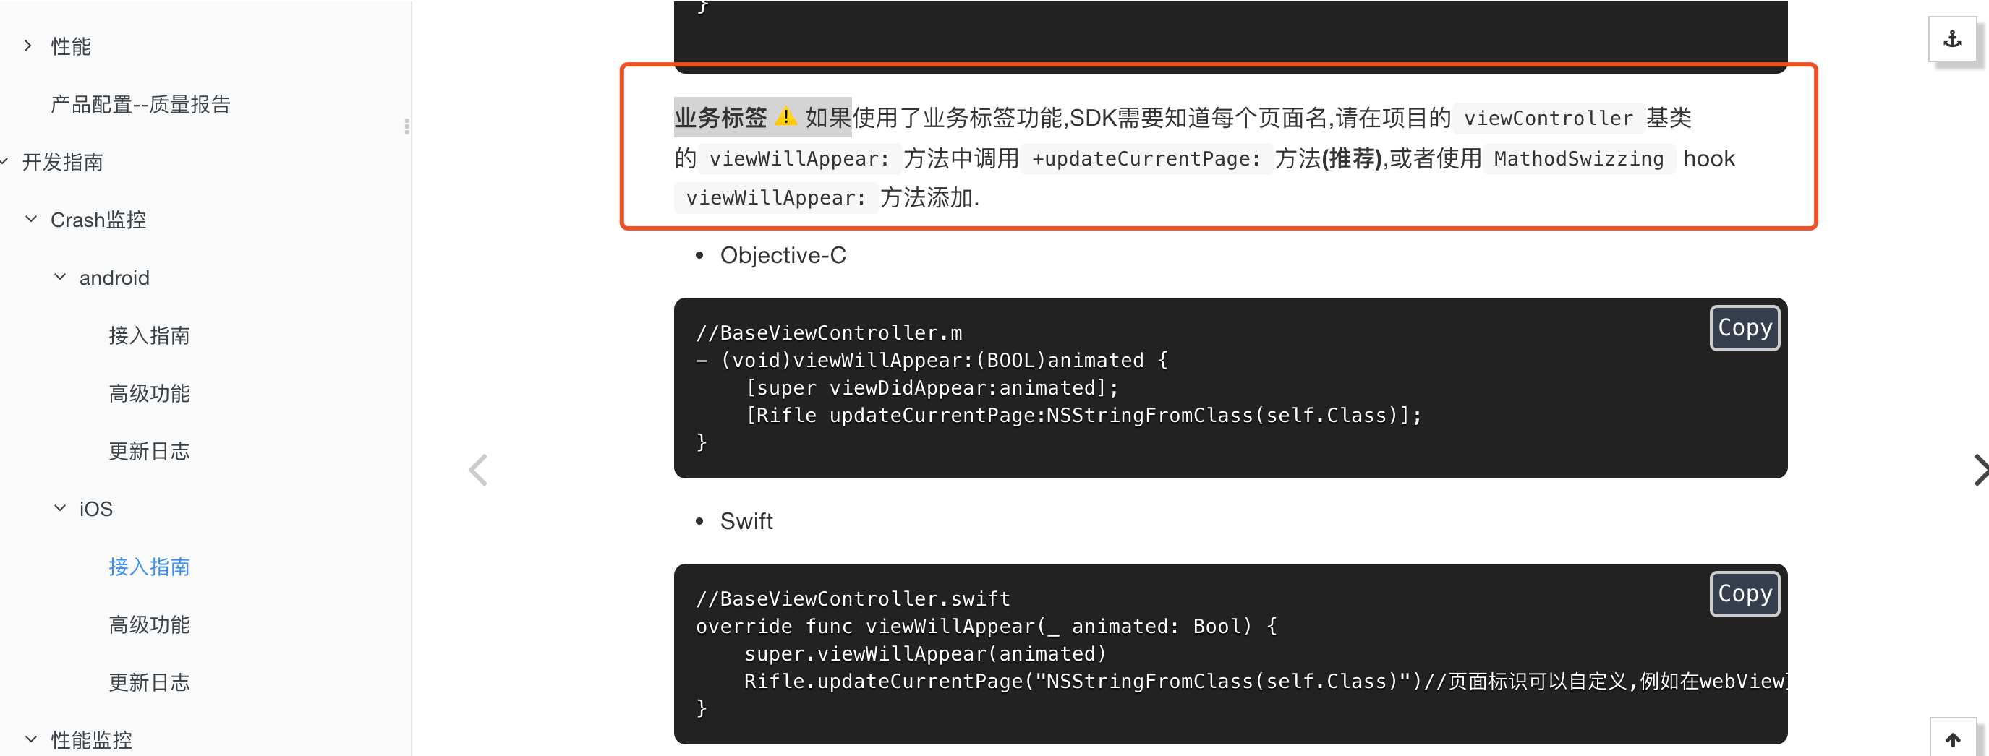Open 产品配置--质量报告 page
This screenshot has height=756, width=1989.
(x=140, y=104)
